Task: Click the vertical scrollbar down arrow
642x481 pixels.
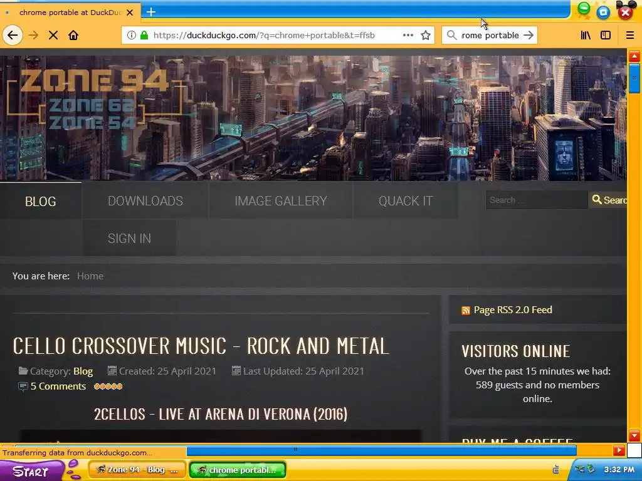Action: coord(634,436)
